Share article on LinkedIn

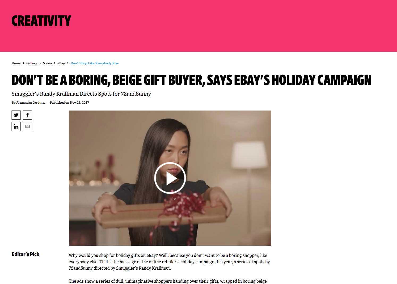(x=16, y=126)
